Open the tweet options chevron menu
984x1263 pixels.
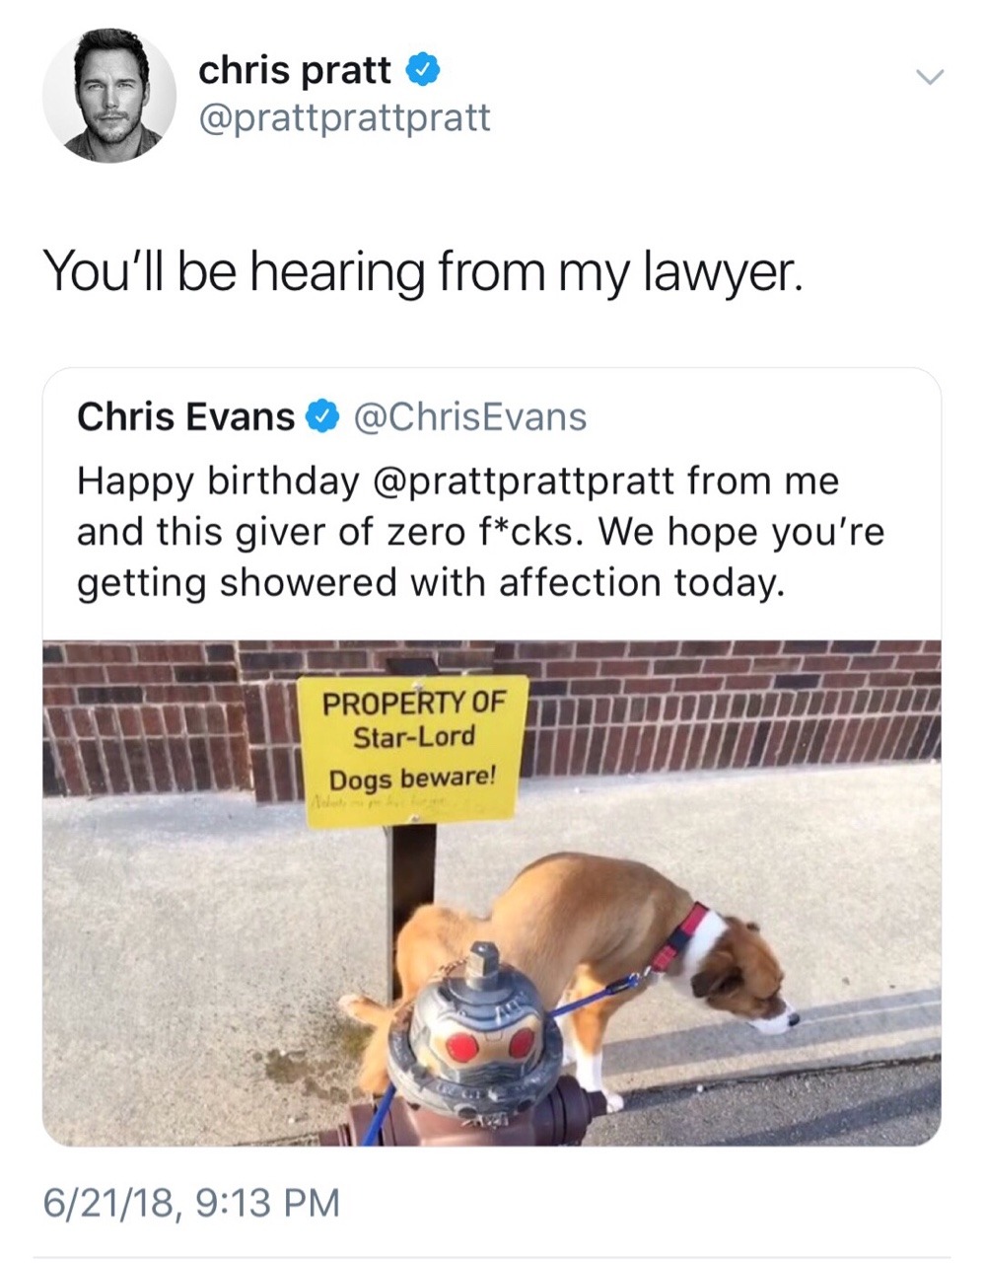coord(929,77)
